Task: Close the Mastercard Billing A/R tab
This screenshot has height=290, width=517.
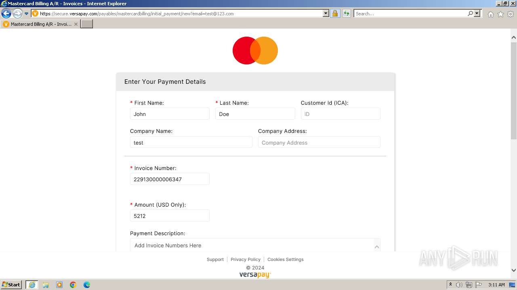Action: click(76, 24)
